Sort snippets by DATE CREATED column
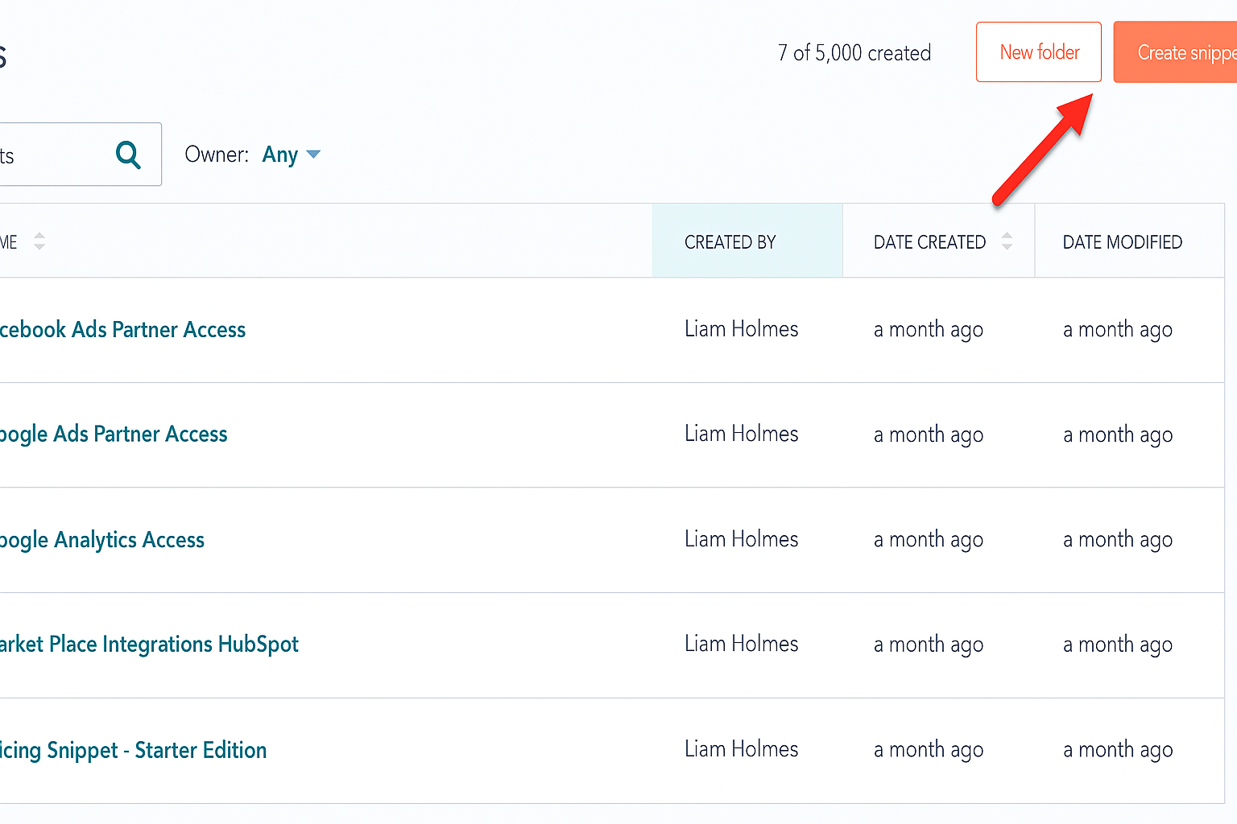The height and width of the screenshot is (824, 1237). (930, 241)
